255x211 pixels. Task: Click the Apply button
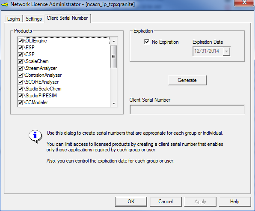click(200, 202)
